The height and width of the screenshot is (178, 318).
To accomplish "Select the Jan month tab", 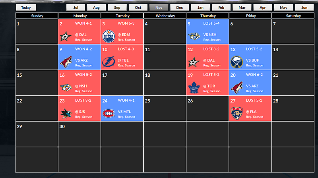I will tap(200, 8).
